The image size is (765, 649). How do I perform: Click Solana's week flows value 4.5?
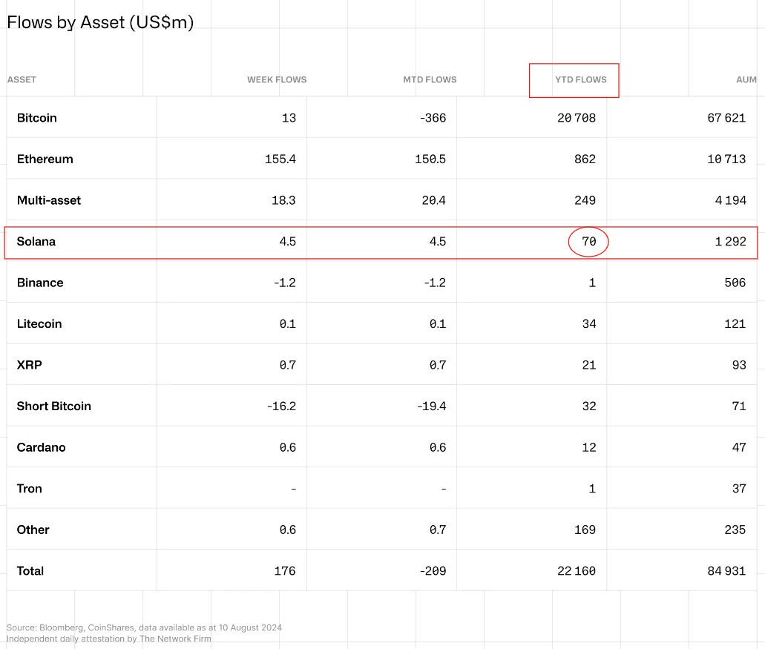point(288,241)
